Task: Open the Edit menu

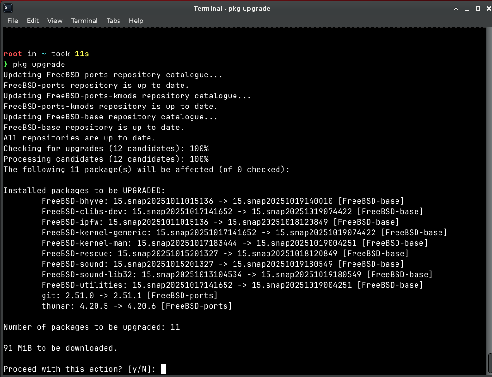Action: pyautogui.click(x=32, y=21)
